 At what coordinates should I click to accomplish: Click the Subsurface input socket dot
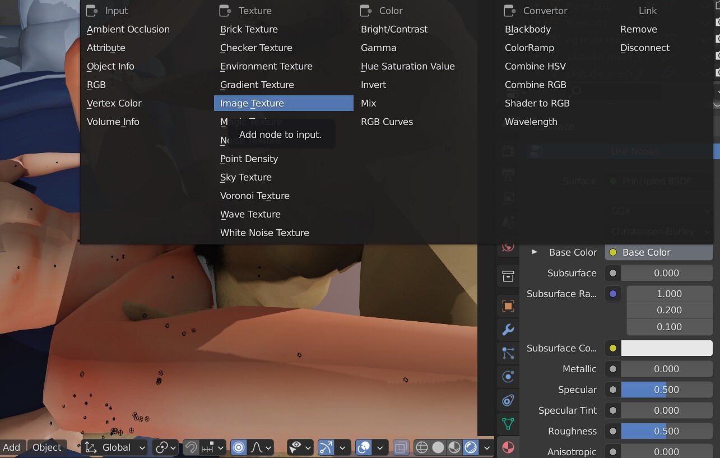coord(613,273)
